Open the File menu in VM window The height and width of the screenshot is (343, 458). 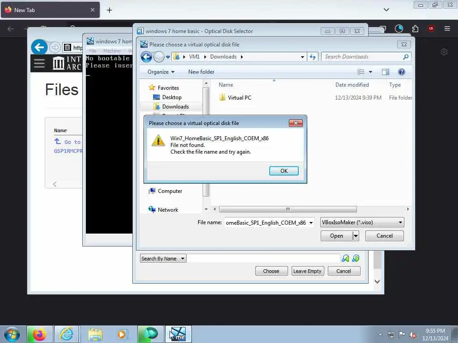click(x=93, y=51)
